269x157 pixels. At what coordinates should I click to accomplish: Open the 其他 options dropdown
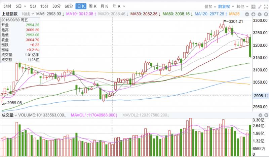(x=242, y=7)
